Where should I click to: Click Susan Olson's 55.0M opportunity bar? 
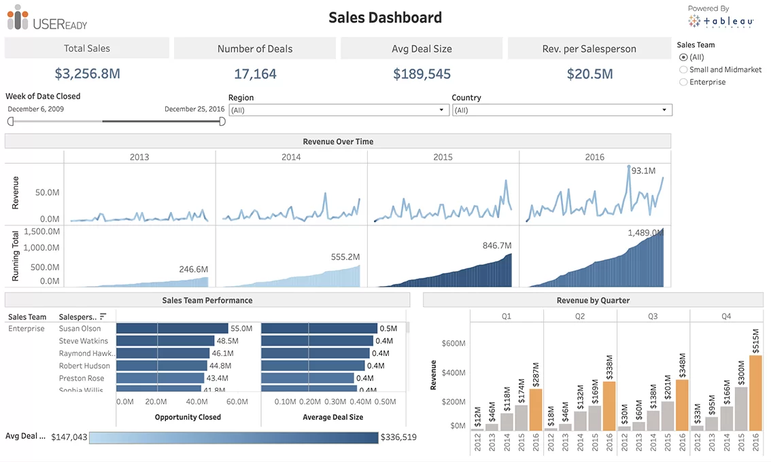(172, 328)
